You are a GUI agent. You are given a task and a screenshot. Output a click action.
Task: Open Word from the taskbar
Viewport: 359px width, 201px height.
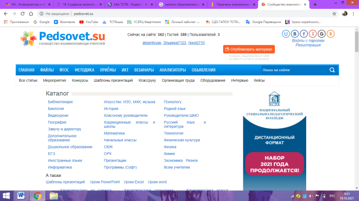click(21, 196)
